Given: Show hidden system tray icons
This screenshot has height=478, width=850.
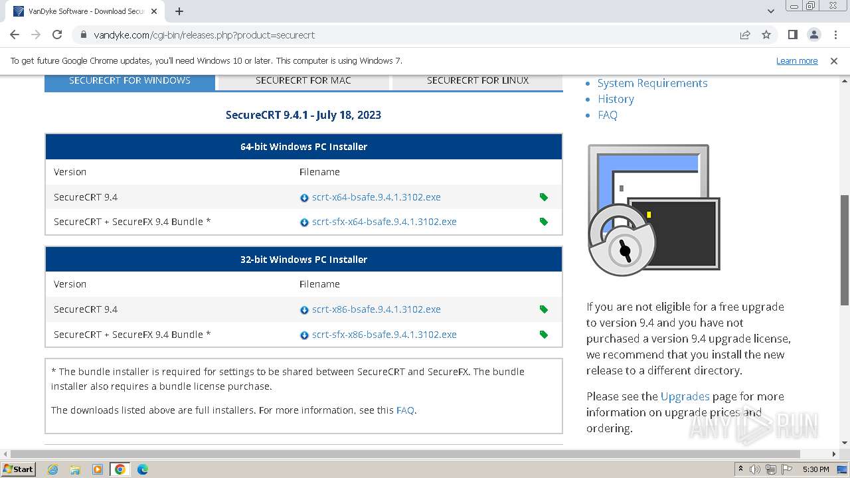Looking at the screenshot, I should click(740, 469).
